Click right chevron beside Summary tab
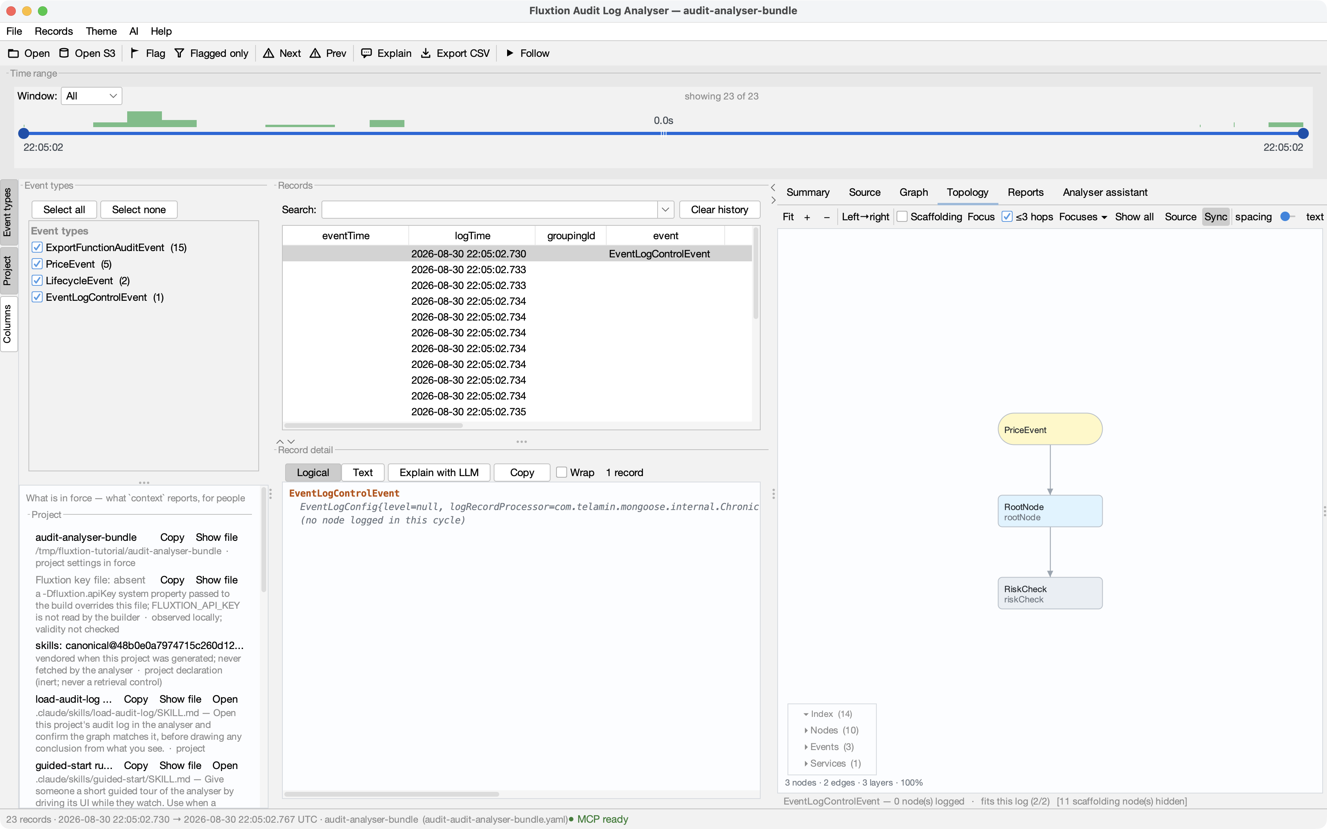The image size is (1327, 829). 773,200
